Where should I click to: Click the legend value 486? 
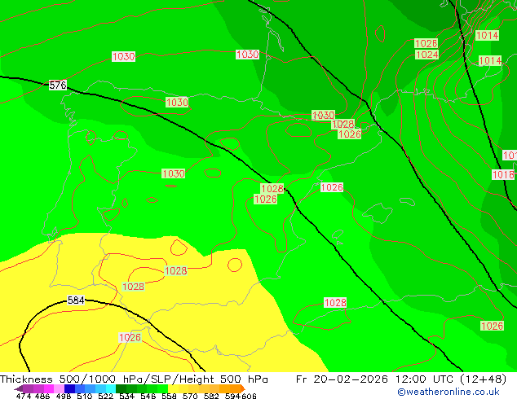click(42, 396)
